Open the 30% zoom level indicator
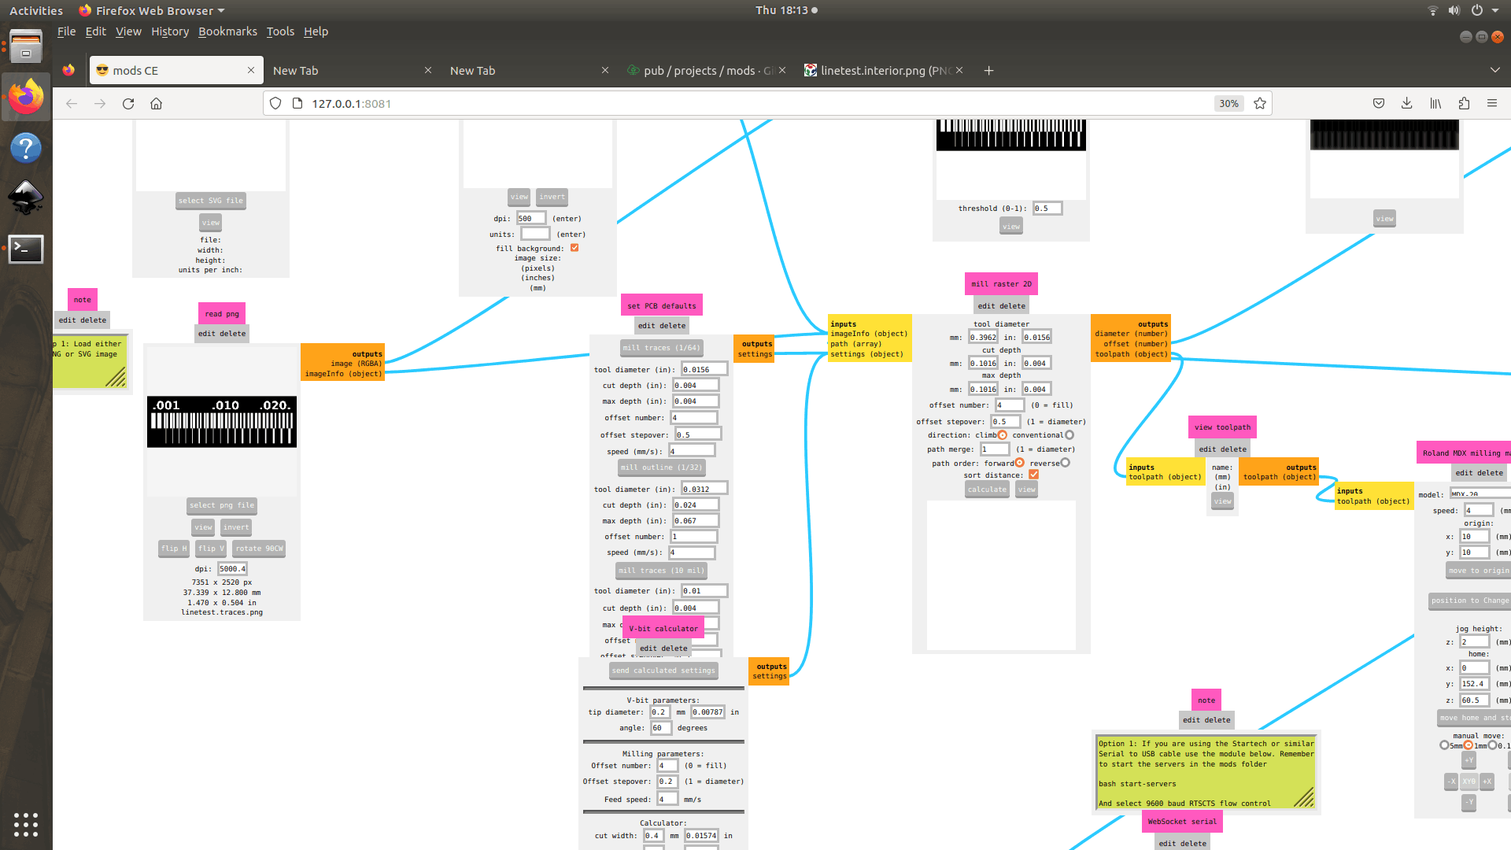The height and width of the screenshot is (850, 1511). tap(1228, 104)
